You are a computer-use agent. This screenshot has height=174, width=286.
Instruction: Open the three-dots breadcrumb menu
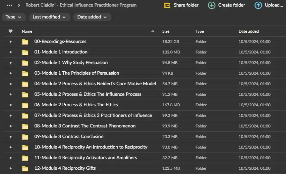[x=10, y=5]
